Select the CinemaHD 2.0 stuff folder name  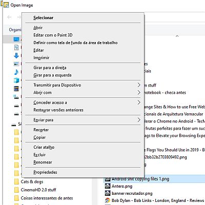pyautogui.click(x=38, y=190)
